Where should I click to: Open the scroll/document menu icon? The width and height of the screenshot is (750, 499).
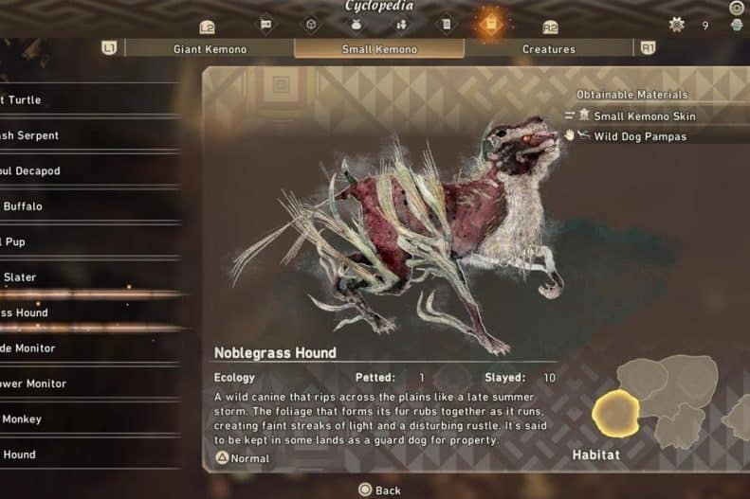446,25
